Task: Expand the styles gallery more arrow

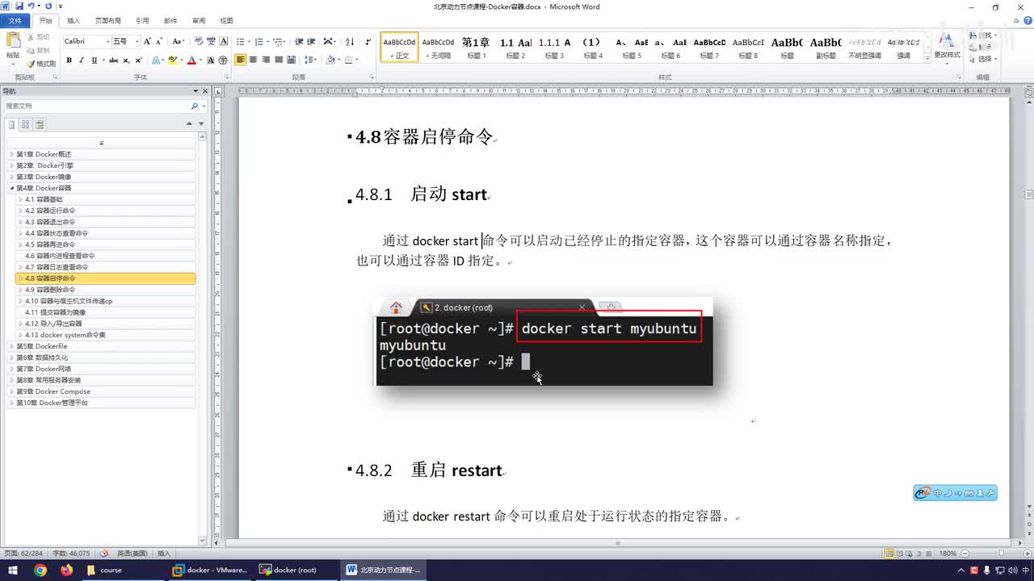Action: tap(927, 59)
